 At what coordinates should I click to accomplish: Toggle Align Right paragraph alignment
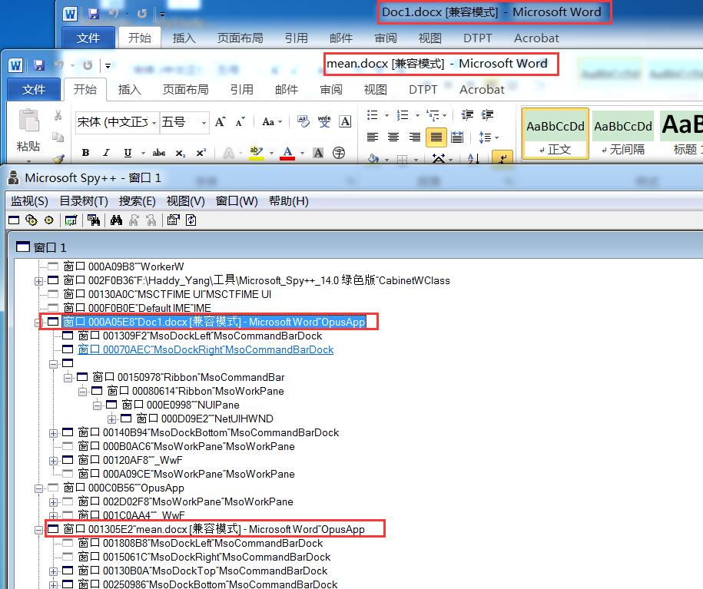tap(415, 137)
